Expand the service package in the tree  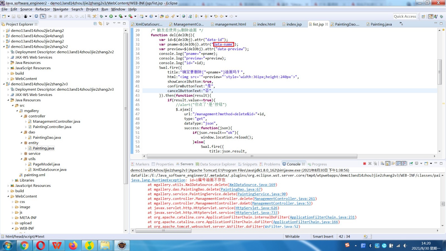click(x=21, y=154)
